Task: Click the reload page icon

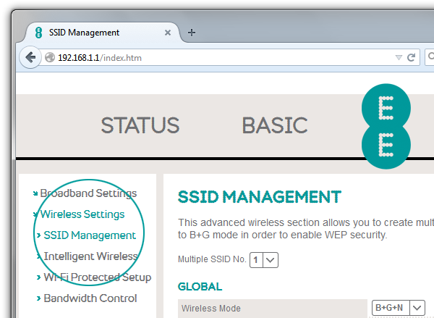Action: coord(412,57)
